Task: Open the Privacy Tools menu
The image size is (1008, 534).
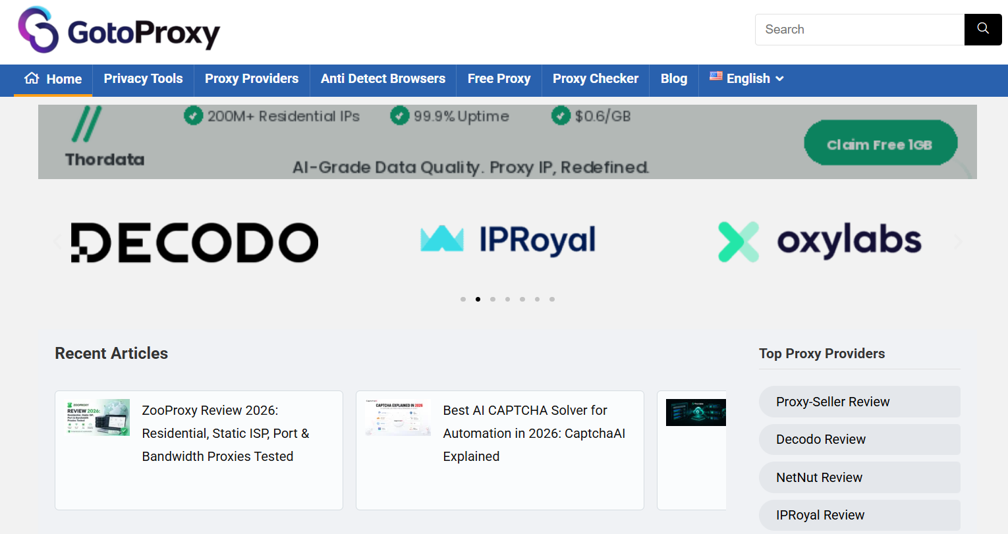Action: pos(143,78)
